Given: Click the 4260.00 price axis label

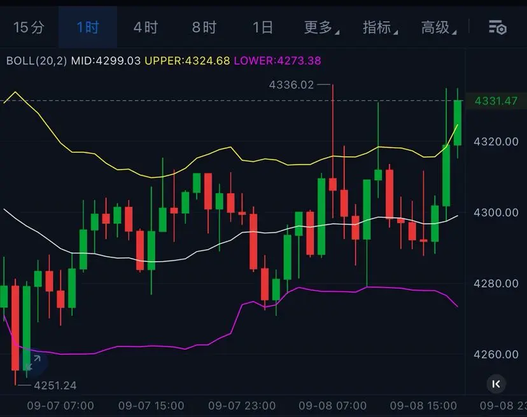Looking at the screenshot, I should click(x=496, y=355).
